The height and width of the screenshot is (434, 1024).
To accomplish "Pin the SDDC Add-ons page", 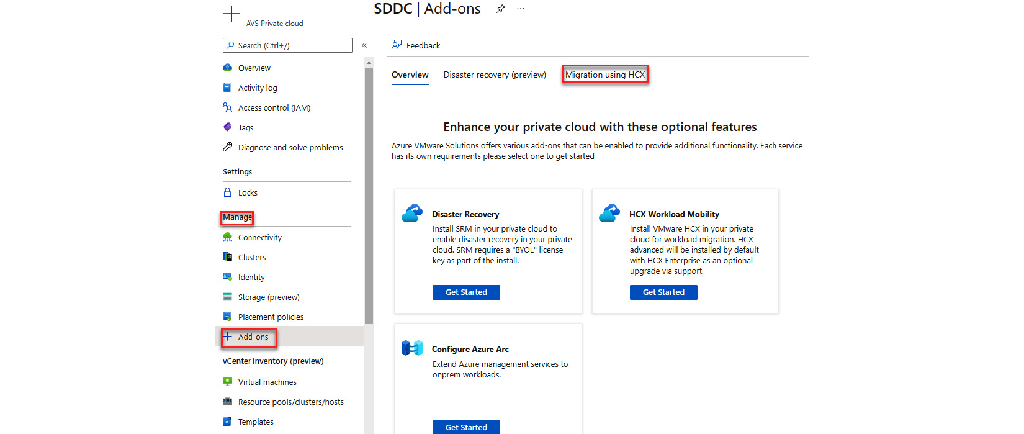I will pos(501,9).
